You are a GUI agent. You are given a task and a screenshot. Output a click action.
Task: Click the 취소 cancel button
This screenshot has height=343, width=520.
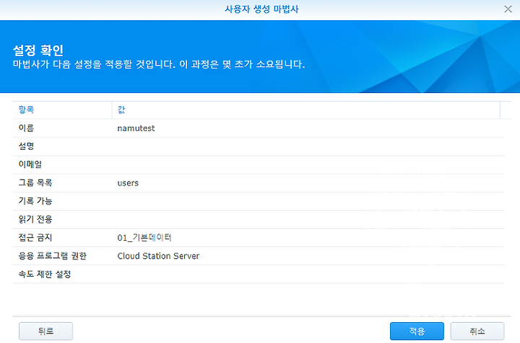click(x=477, y=331)
